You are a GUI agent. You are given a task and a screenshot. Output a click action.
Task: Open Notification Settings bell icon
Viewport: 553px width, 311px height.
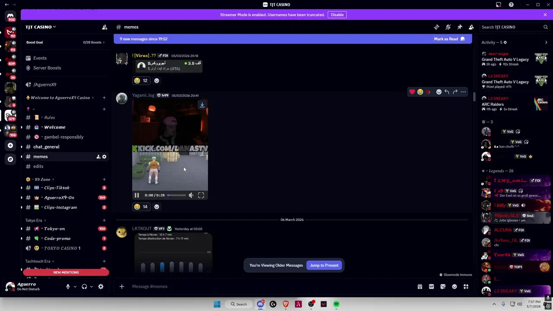tap(448, 27)
